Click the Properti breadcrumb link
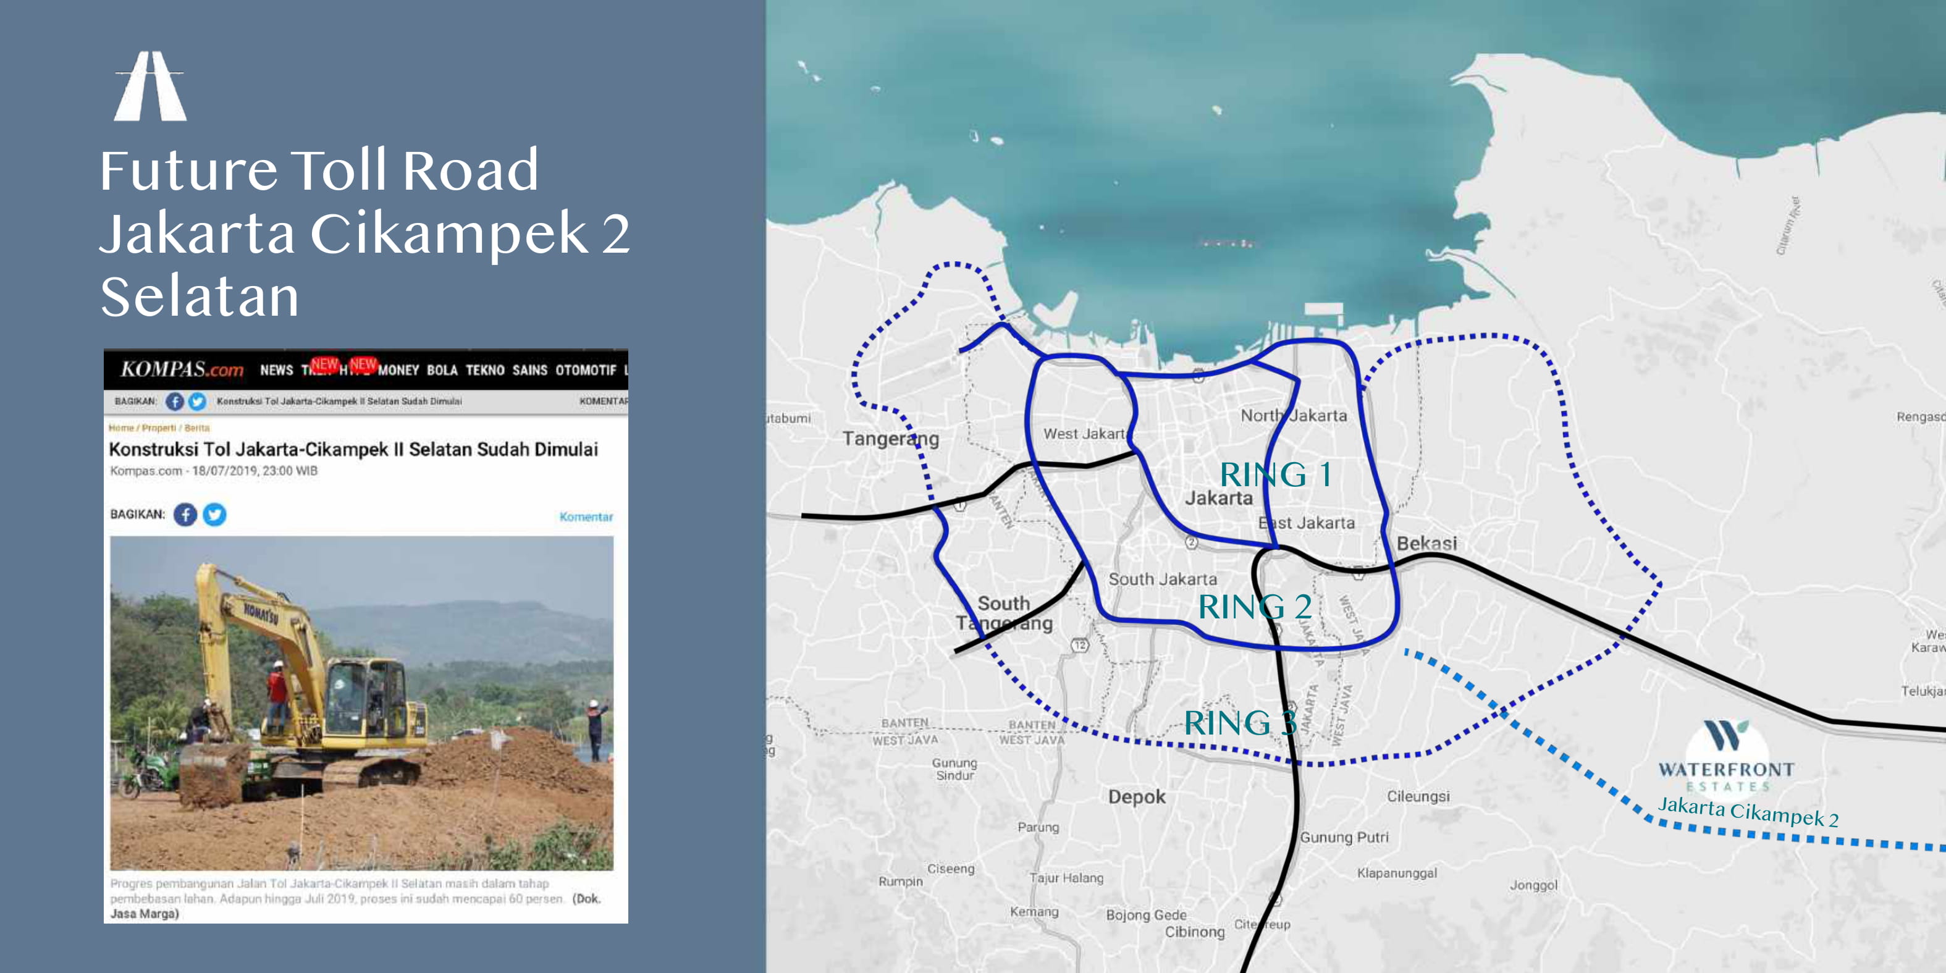The width and height of the screenshot is (1946, 973). click(159, 428)
